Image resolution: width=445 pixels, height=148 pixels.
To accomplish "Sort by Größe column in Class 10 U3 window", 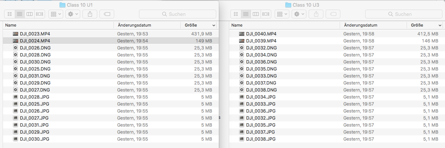I will click(x=425, y=25).
